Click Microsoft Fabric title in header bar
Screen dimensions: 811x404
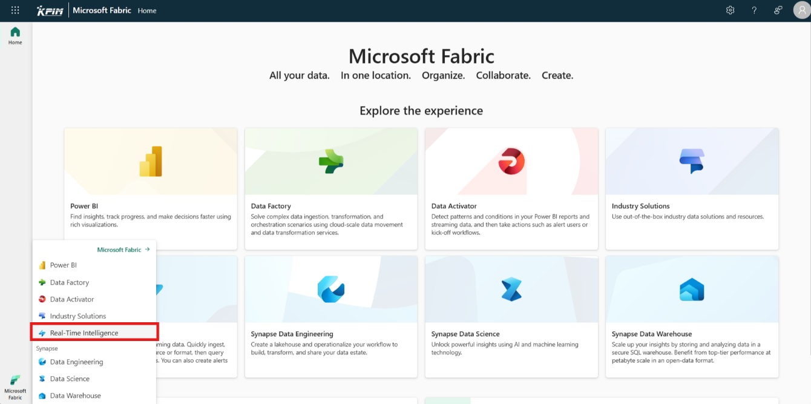tap(102, 10)
